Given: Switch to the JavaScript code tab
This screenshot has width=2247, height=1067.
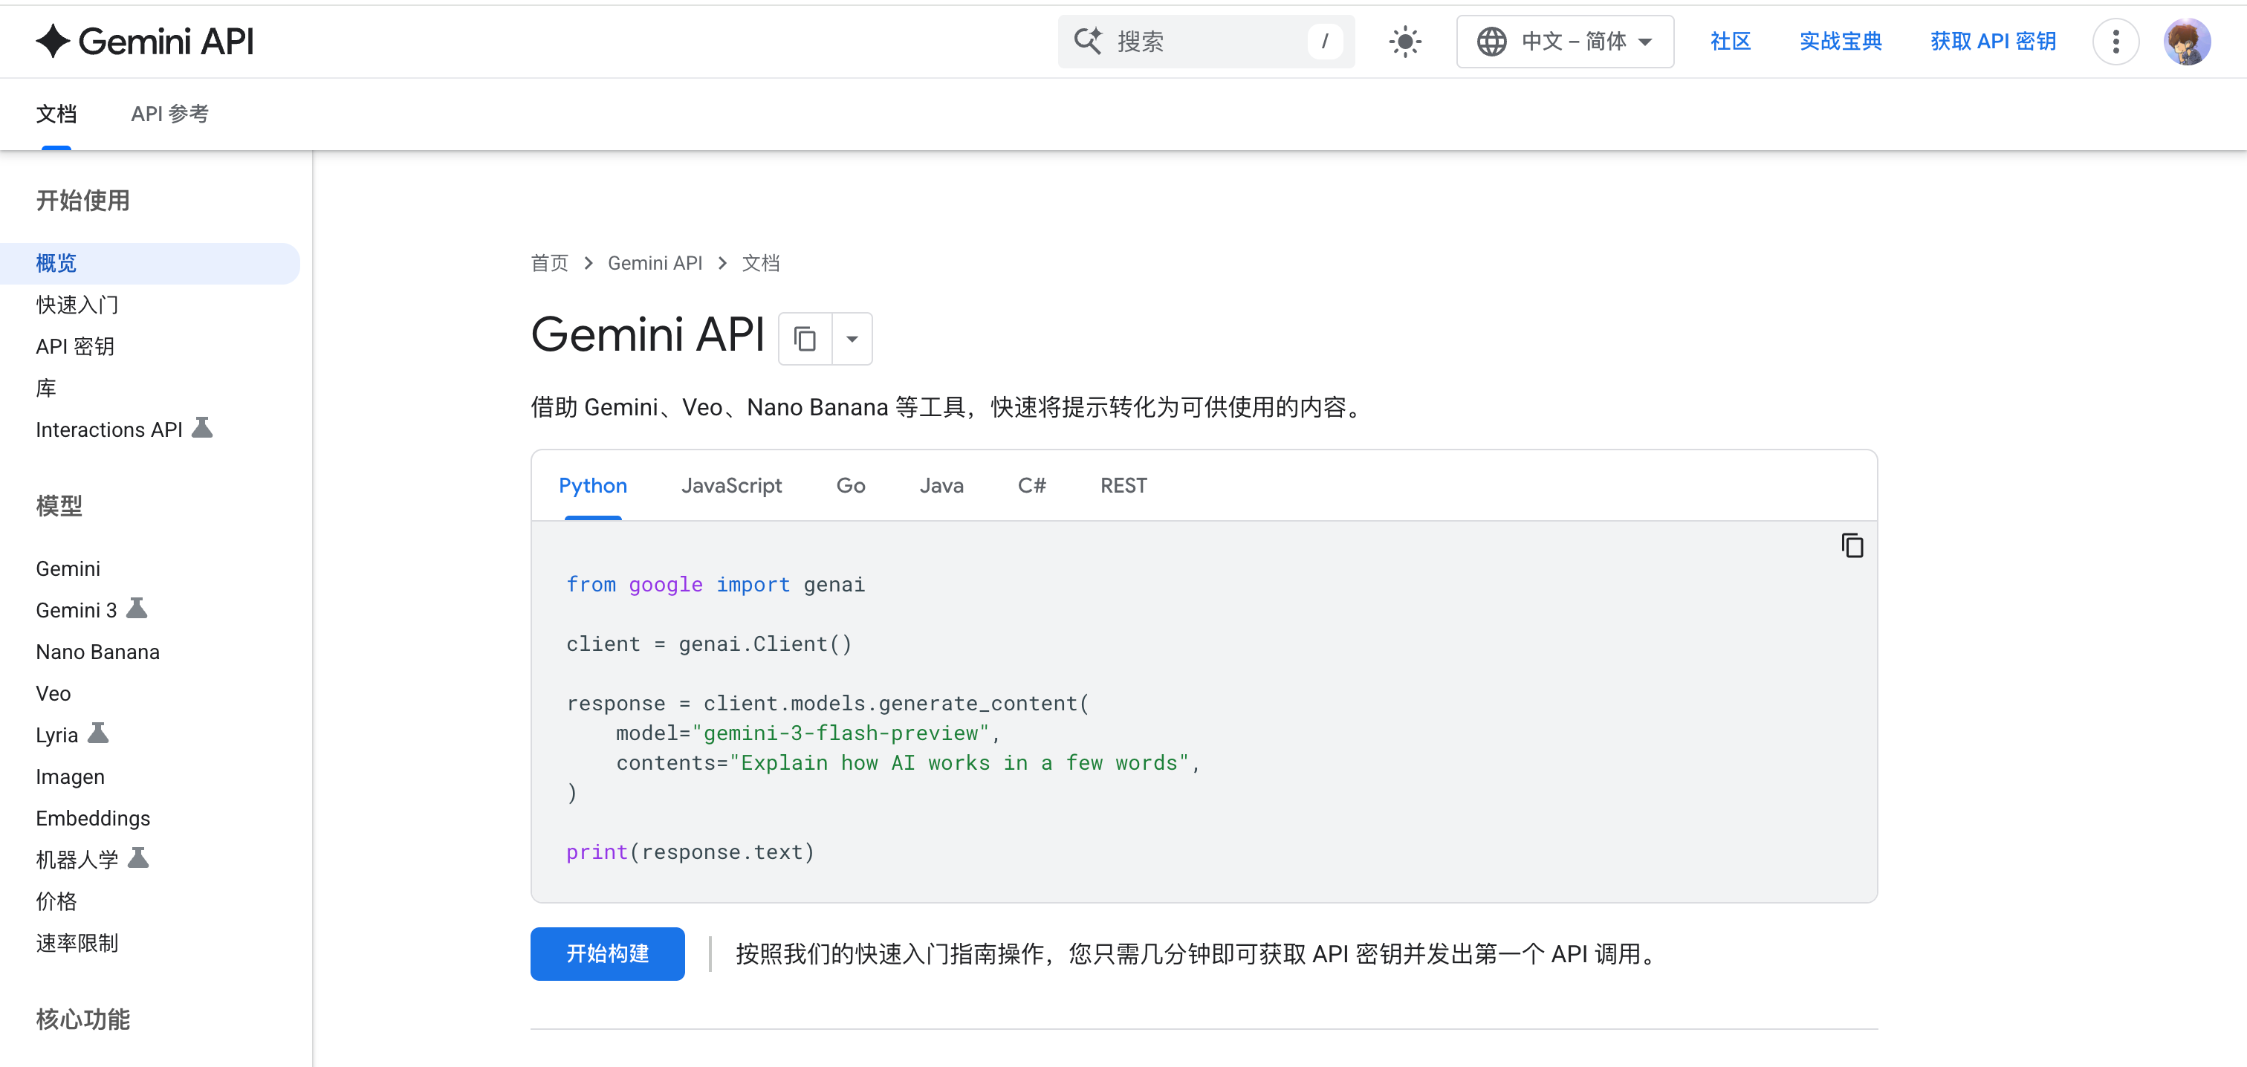Looking at the screenshot, I should [731, 485].
